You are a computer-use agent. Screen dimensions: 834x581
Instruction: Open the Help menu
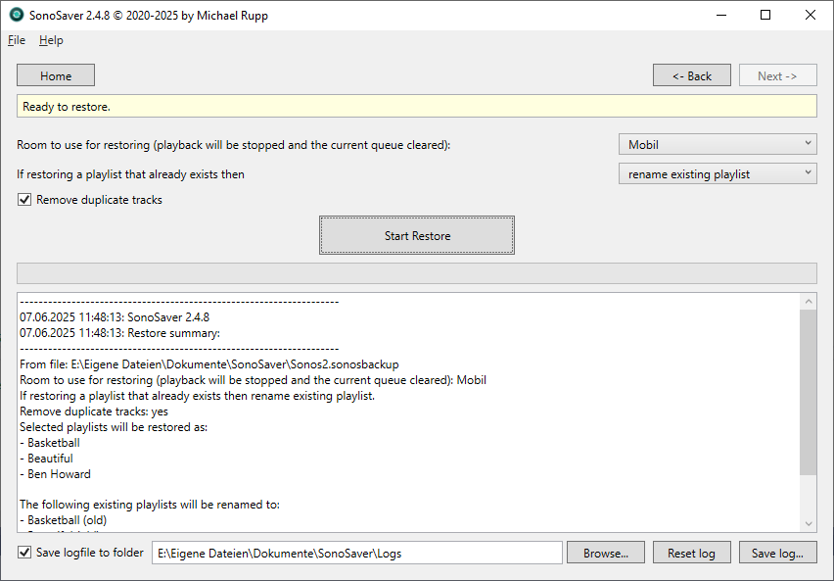click(x=51, y=40)
